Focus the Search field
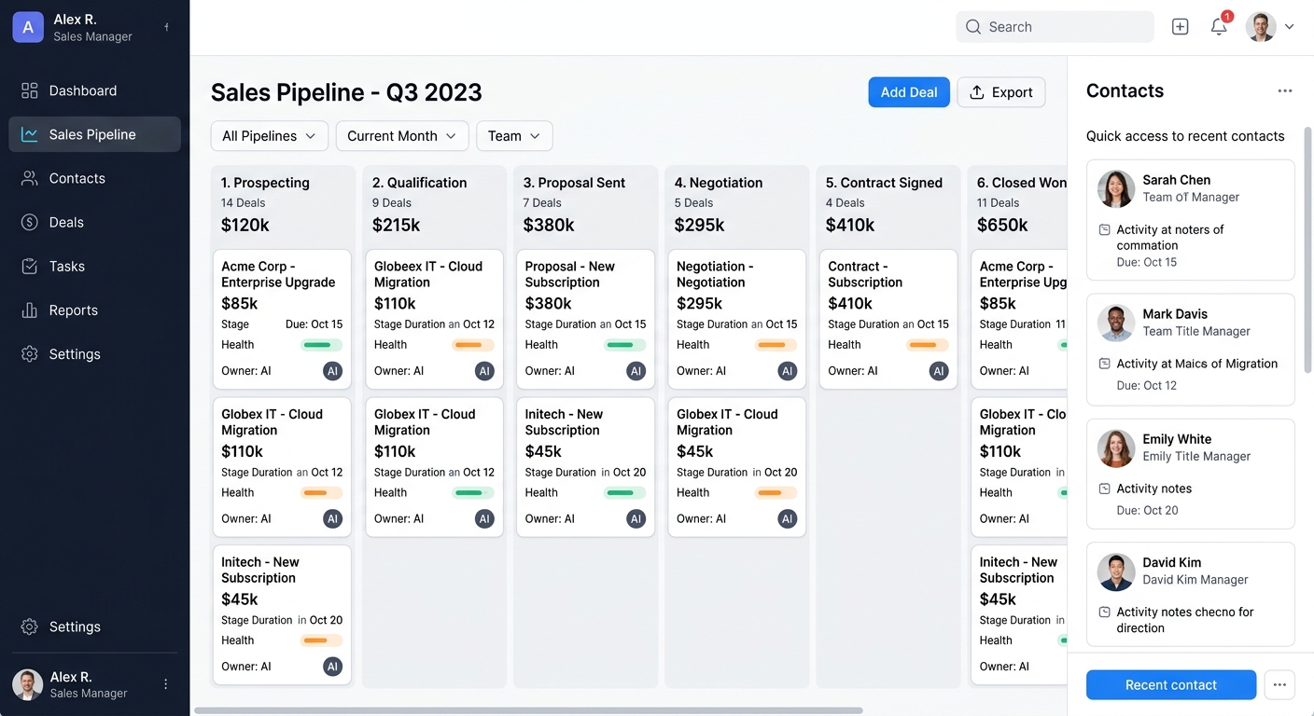 coord(1055,27)
